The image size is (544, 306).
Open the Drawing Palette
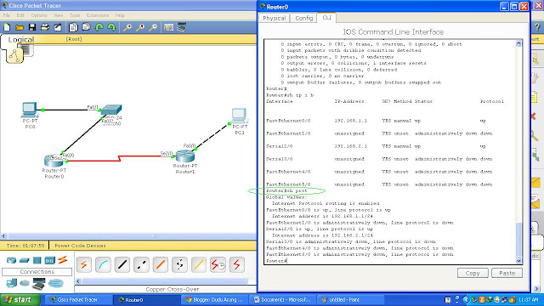(168, 27)
